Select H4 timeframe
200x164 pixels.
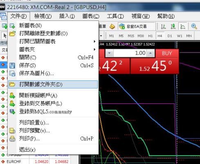pyautogui.click(x=160, y=36)
